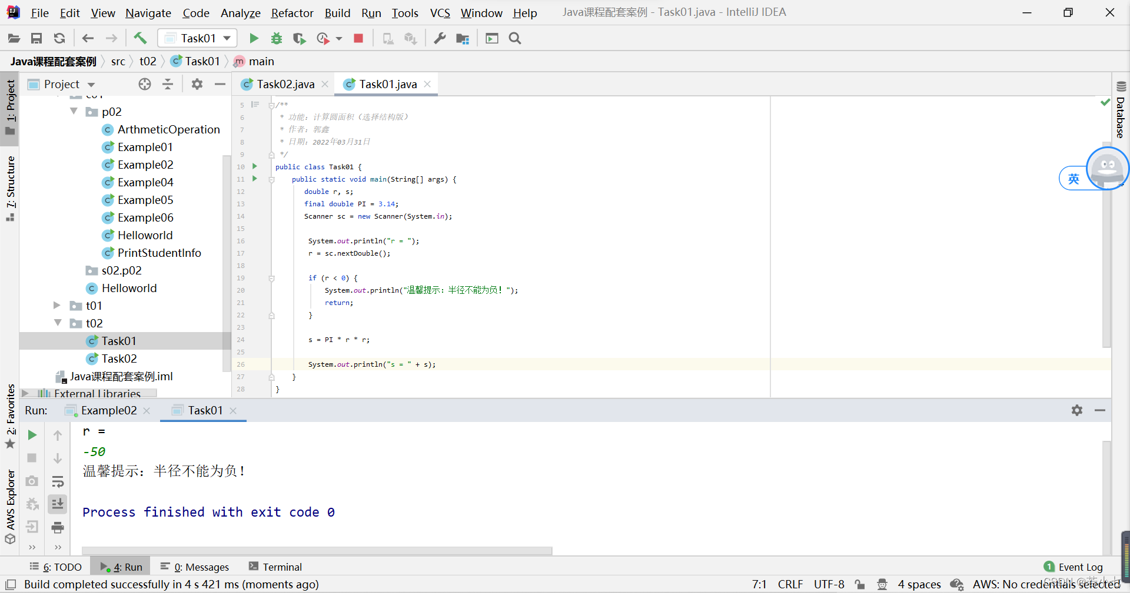Click the print icon in Run panel

pos(58,528)
